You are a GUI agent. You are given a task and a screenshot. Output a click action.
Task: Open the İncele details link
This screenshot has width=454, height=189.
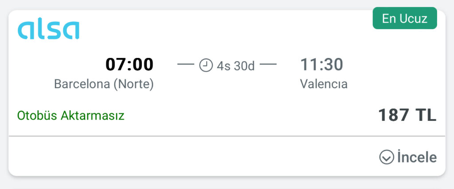pyautogui.click(x=417, y=157)
